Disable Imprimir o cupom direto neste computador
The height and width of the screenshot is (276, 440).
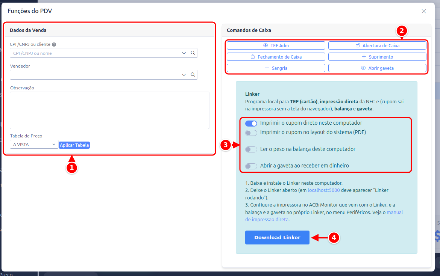tap(251, 123)
